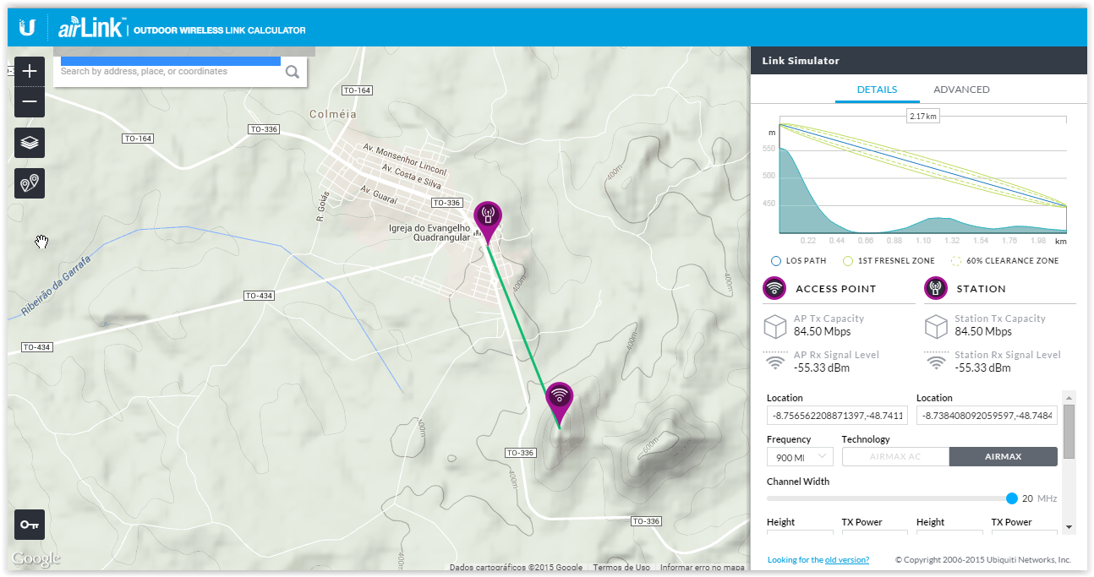Click the 1st Fresnel Zone legend marker

pos(848,261)
